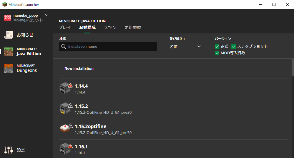Open the Minecraft Dungeons block icon
Viewport: 294px width, 158px height.
9,68
